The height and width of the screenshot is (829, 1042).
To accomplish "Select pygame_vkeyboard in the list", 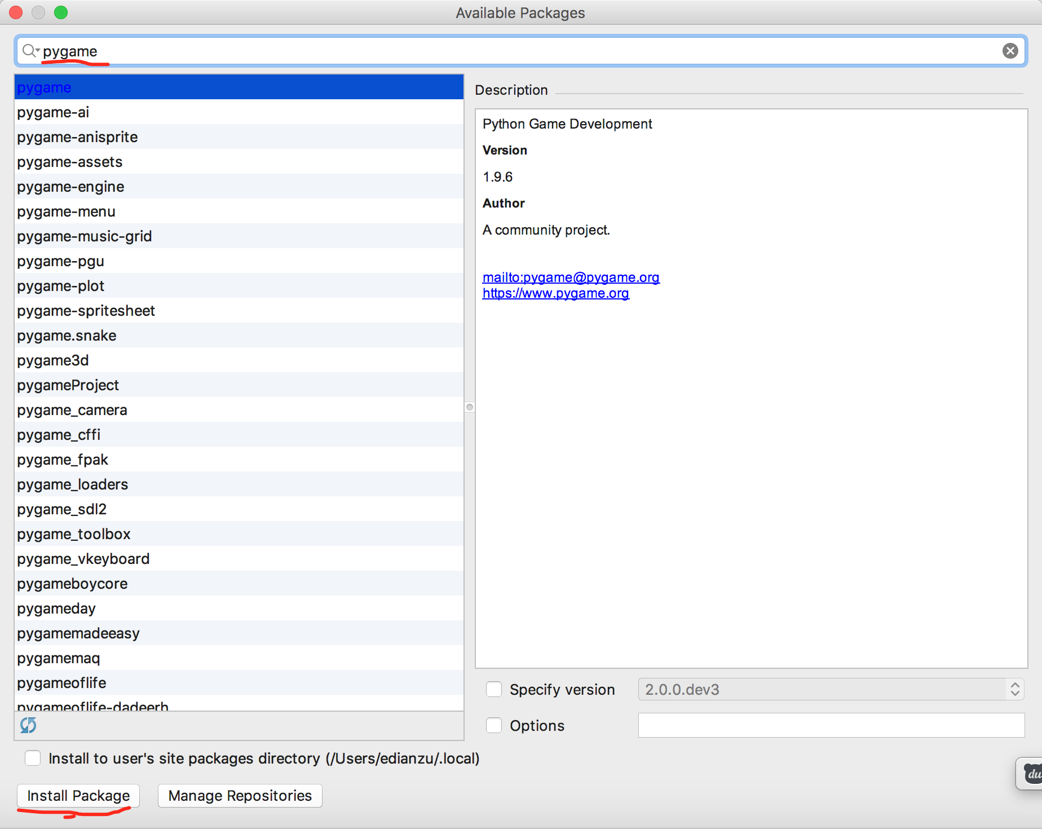I will [x=239, y=559].
